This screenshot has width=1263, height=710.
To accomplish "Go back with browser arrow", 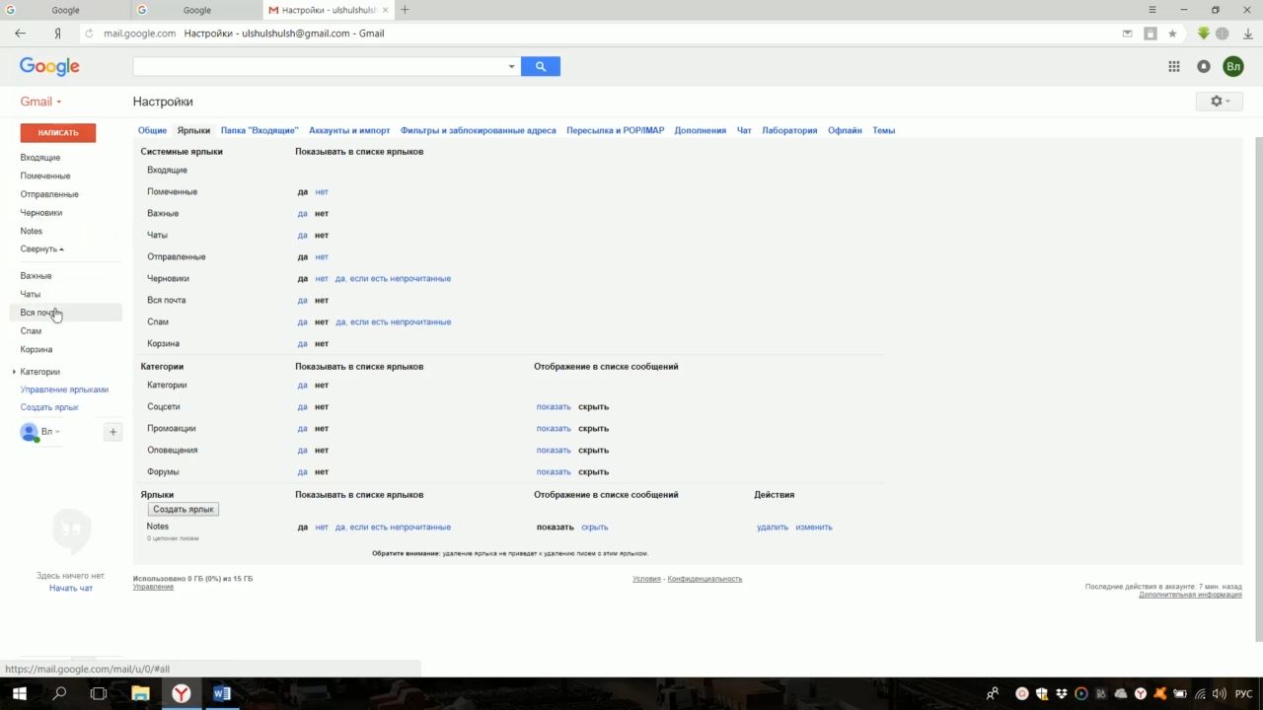I will point(20,34).
